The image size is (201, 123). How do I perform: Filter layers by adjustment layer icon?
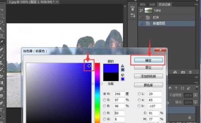170,88
